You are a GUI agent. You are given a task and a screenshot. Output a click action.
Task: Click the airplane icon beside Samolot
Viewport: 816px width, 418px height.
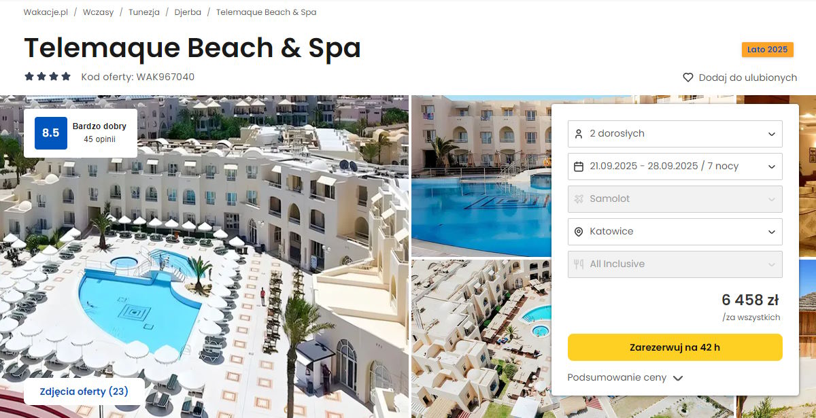tap(579, 199)
